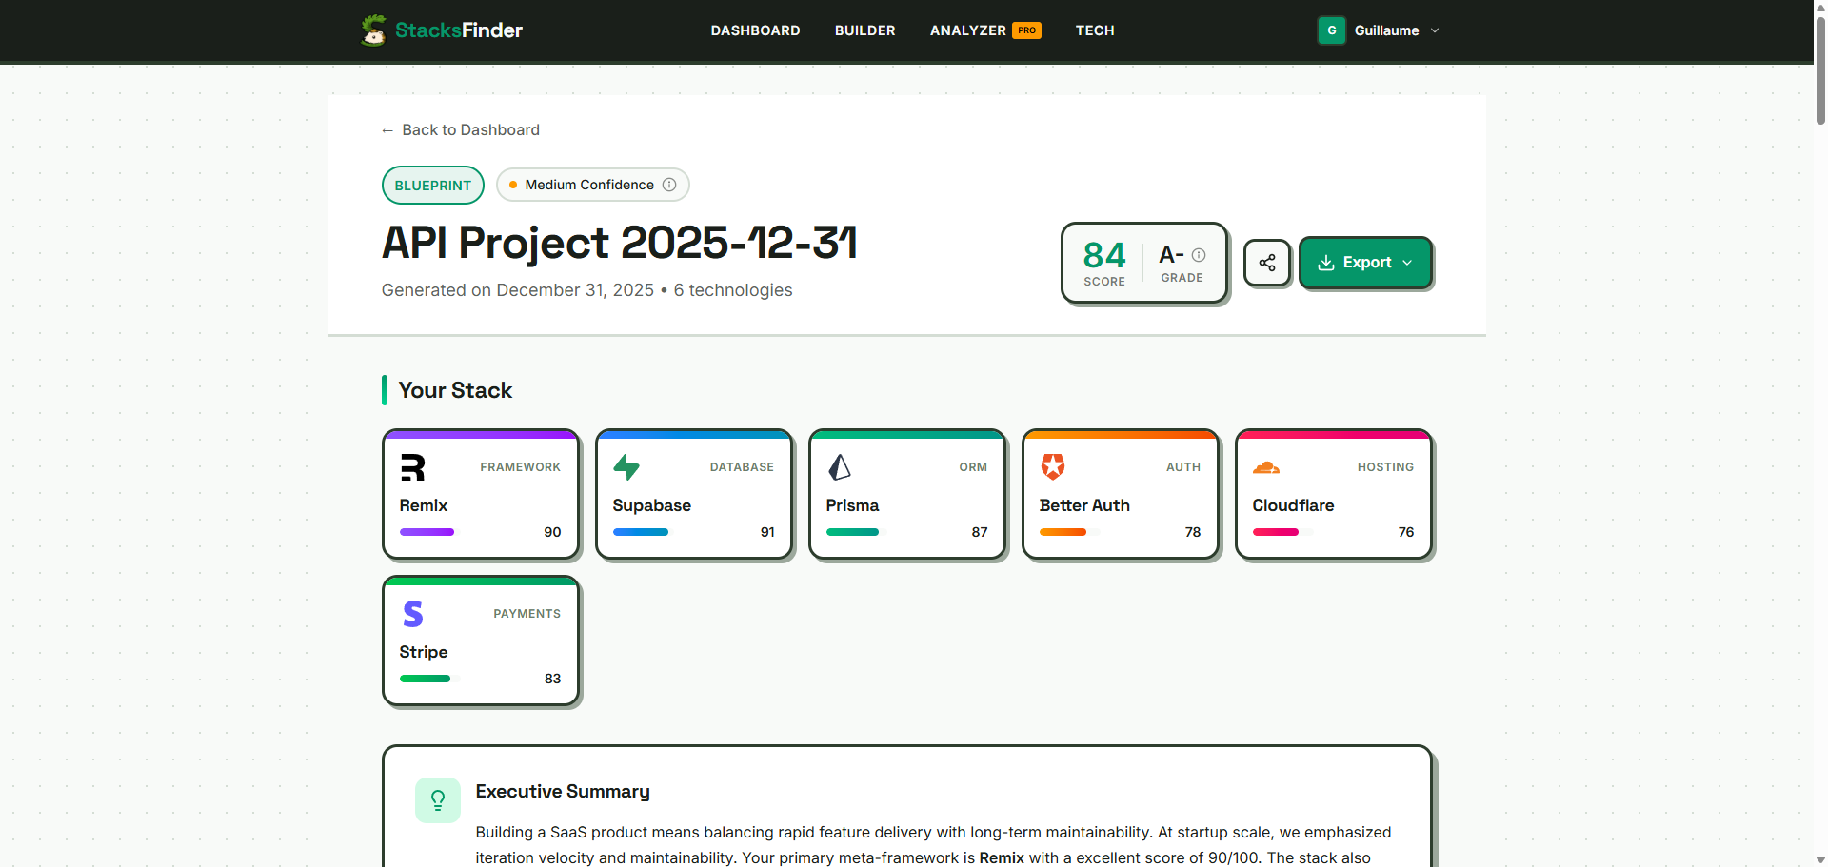Click the info icon next to Medium Confidence
Viewport: 1828px width, 867px height.
point(669,185)
